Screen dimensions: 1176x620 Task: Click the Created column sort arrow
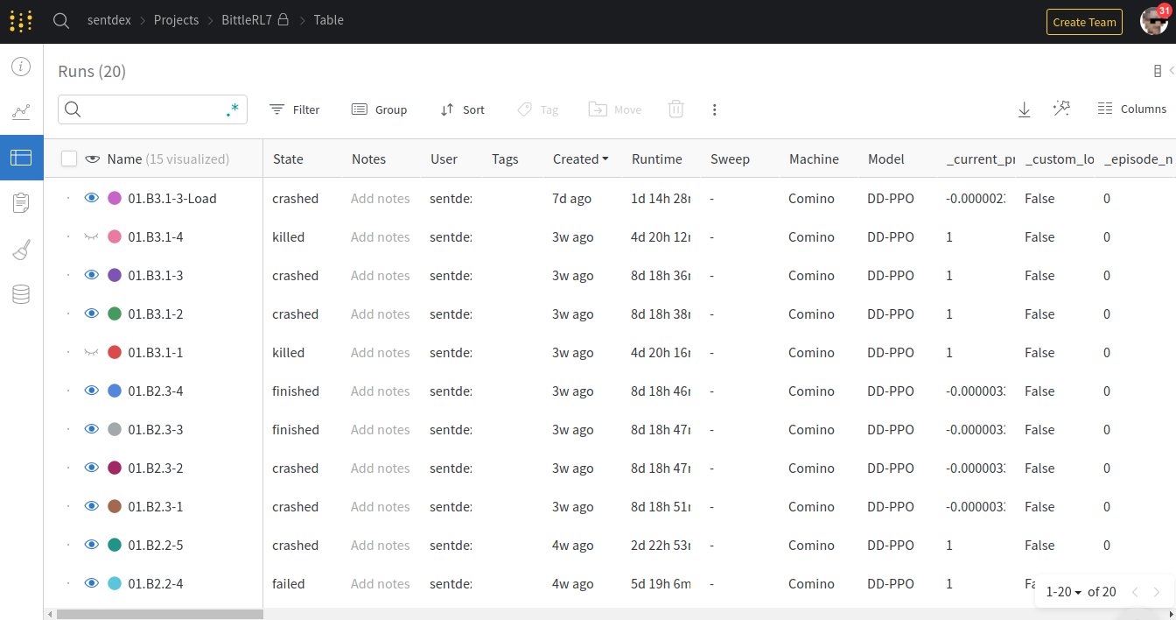pos(605,159)
